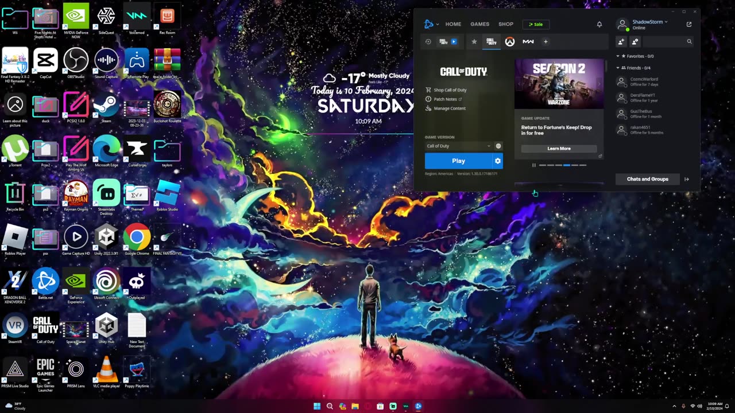Open the taskbar weather widget
The image size is (735, 413).
pos(16,406)
